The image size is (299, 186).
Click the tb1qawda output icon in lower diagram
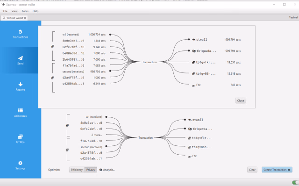pyautogui.click(x=190, y=129)
